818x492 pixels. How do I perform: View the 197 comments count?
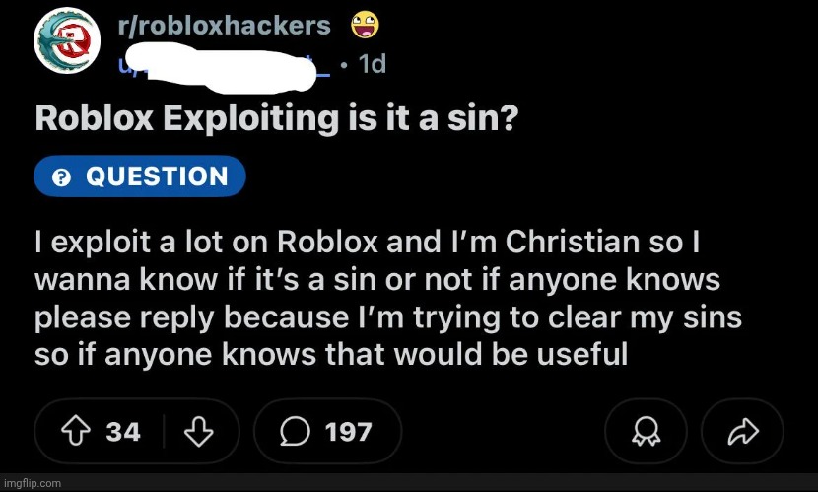(x=349, y=432)
